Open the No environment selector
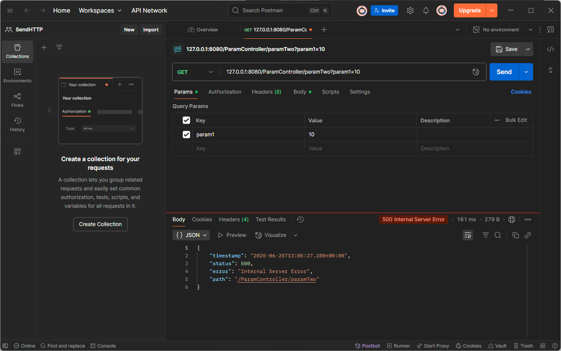 [x=503, y=30]
